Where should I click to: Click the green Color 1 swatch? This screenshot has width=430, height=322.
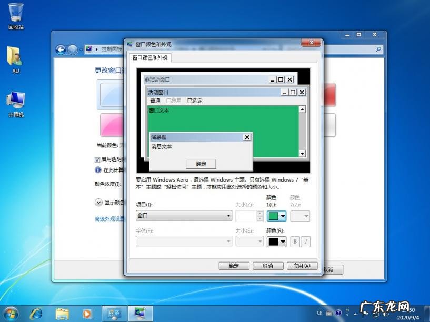pyautogui.click(x=274, y=216)
